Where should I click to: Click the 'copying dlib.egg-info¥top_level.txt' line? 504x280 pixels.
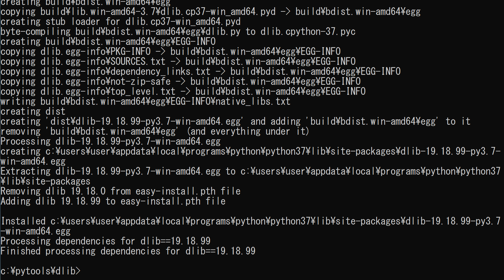183,91
